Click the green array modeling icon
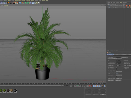Image resolution: width=131 pixels, height=98 pixels. tap(28, 3)
